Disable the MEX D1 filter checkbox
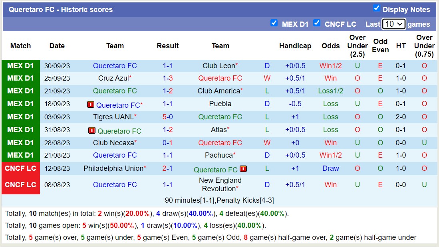The height and width of the screenshot is (247, 439). 274,23
